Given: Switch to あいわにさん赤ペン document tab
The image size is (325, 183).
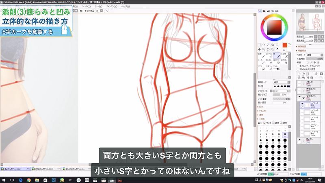Looking at the screenshot, I should (x=77, y=169).
